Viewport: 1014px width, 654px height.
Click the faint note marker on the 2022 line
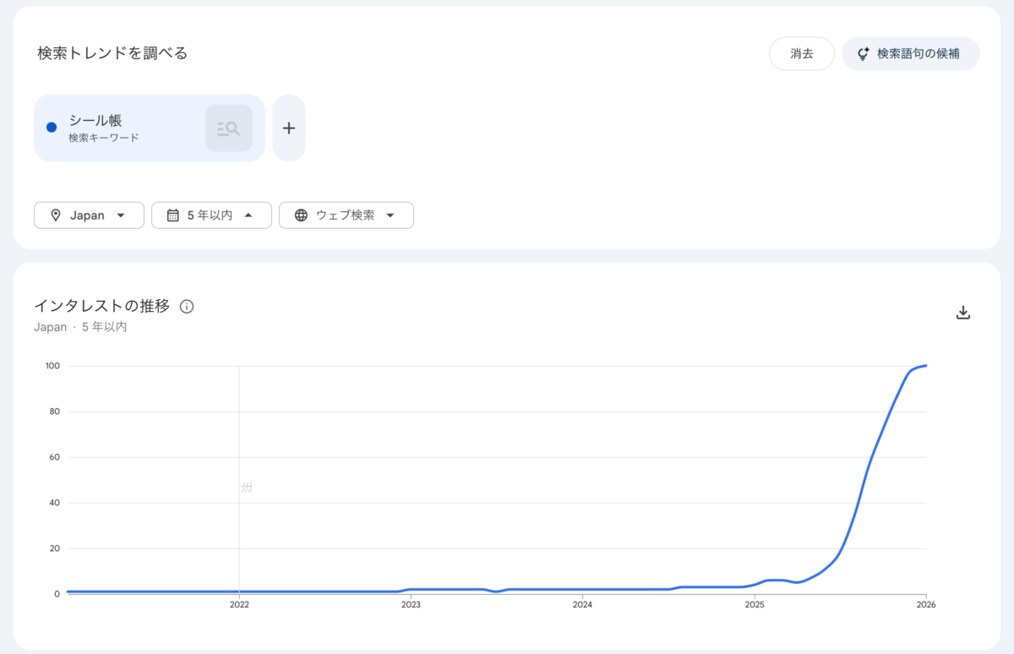click(246, 488)
